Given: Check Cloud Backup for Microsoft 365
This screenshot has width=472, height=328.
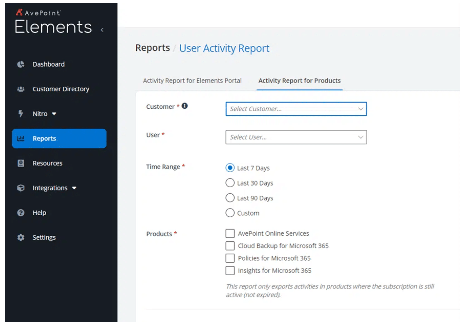Looking at the screenshot, I should tap(230, 246).
